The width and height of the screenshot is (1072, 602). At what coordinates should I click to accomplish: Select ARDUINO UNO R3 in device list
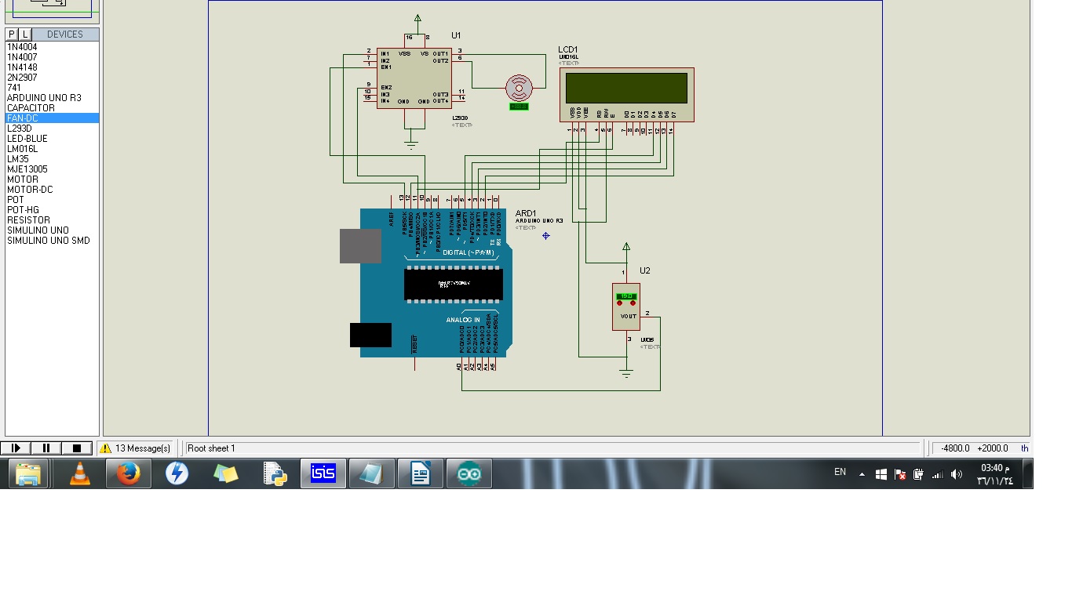[x=44, y=98]
